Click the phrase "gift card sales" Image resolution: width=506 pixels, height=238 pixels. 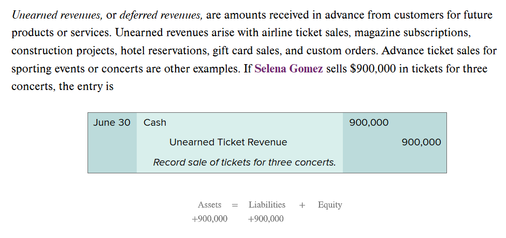coord(267,51)
